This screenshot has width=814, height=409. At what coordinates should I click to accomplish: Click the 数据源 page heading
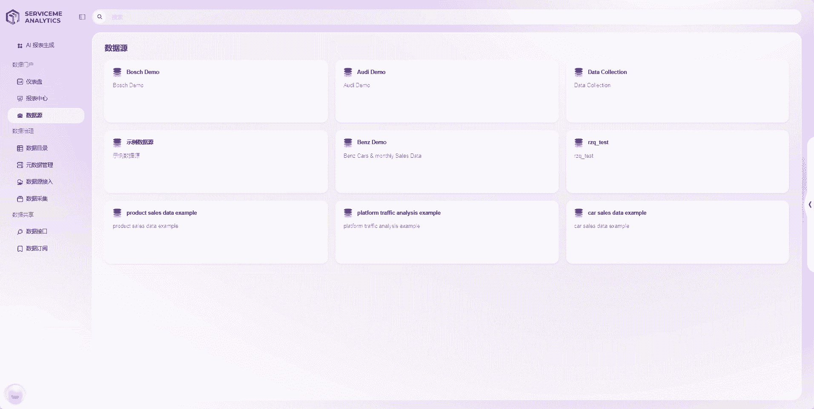[116, 48]
